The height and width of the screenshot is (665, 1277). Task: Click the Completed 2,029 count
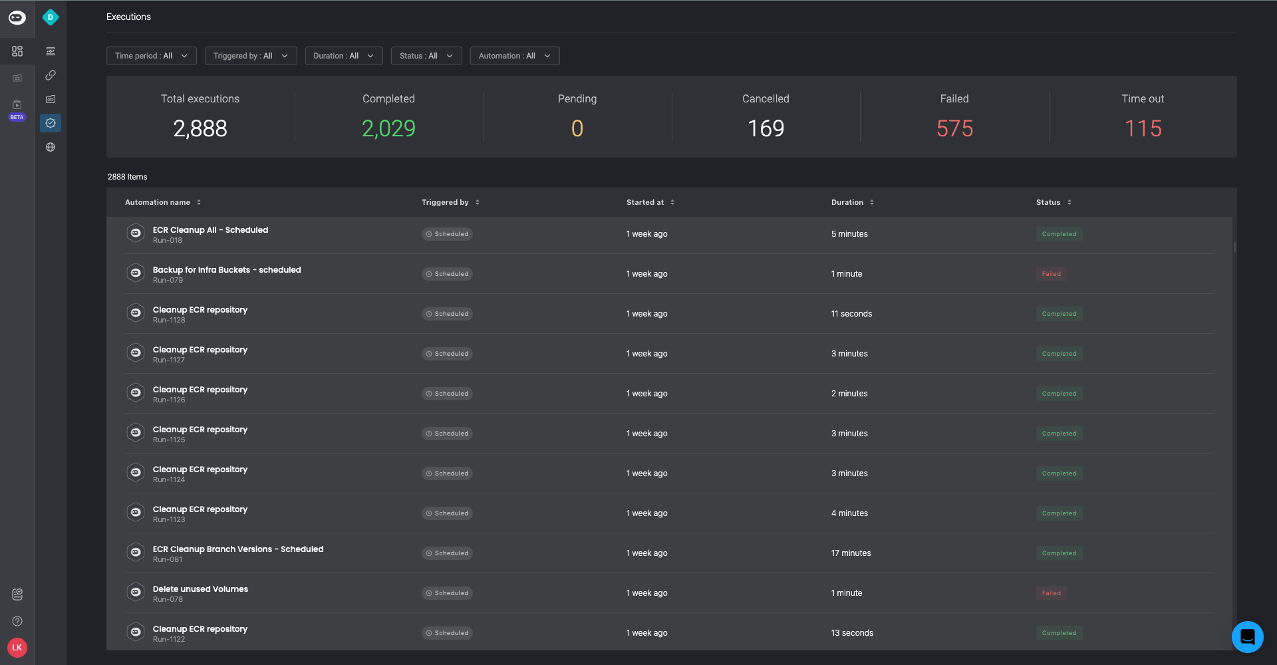point(388,128)
